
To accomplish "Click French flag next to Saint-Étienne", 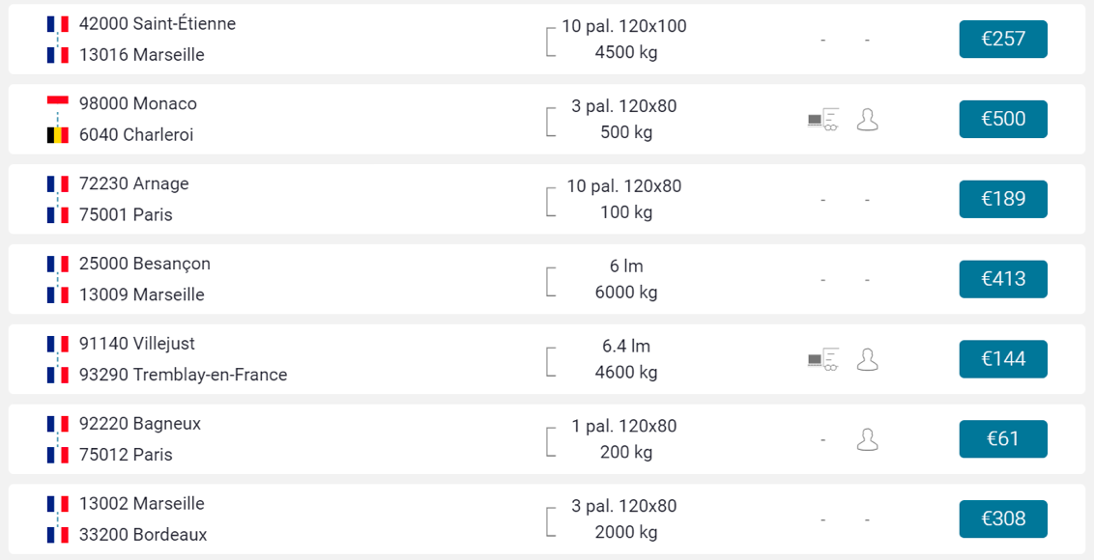I will click(x=58, y=24).
